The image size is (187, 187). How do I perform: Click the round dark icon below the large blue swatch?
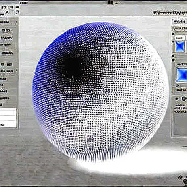(x=184, y=99)
